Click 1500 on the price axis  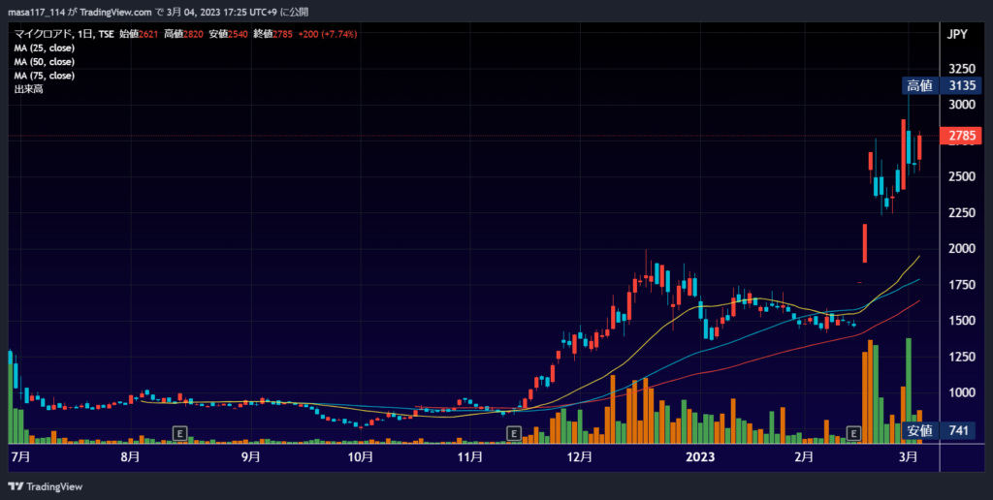pyautogui.click(x=962, y=321)
